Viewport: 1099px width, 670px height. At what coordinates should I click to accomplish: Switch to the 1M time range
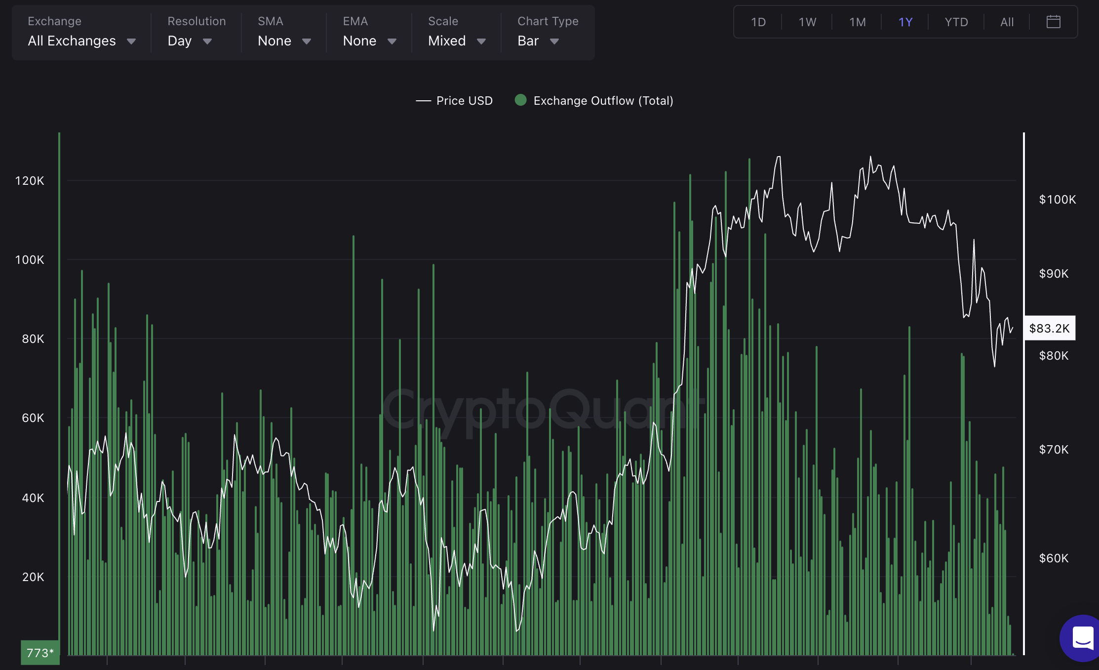pyautogui.click(x=857, y=22)
